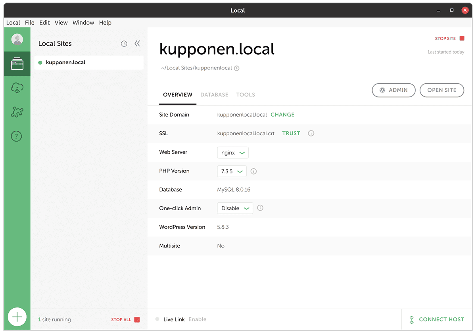This screenshot has height=334, width=476.
Task: Open the View menu
Action: pos(61,23)
